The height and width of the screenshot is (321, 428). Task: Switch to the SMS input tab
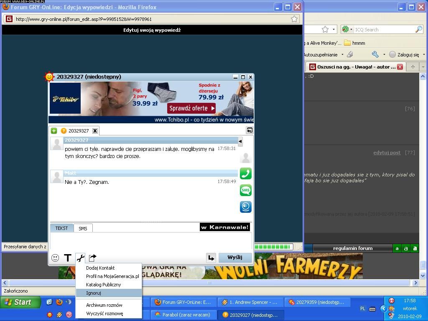(83, 229)
